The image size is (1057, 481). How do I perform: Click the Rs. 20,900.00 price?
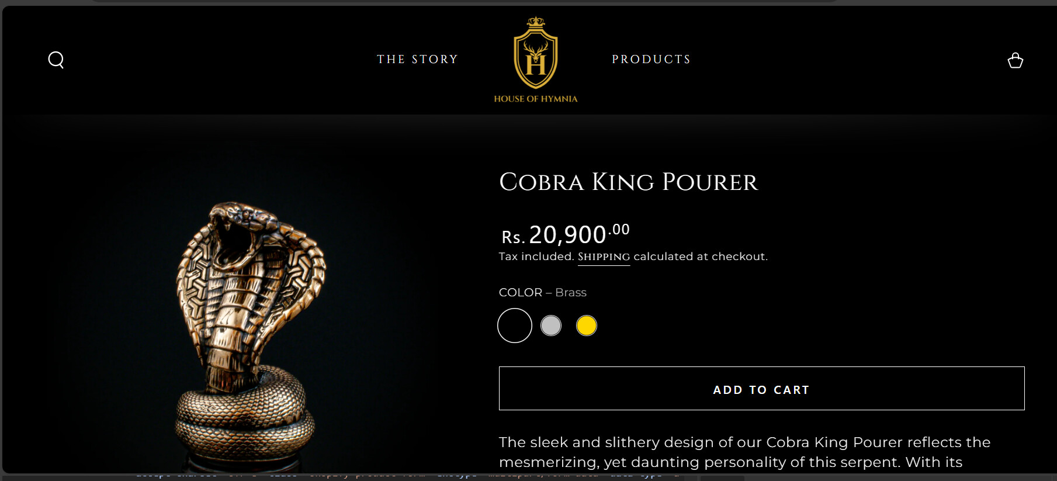565,234
